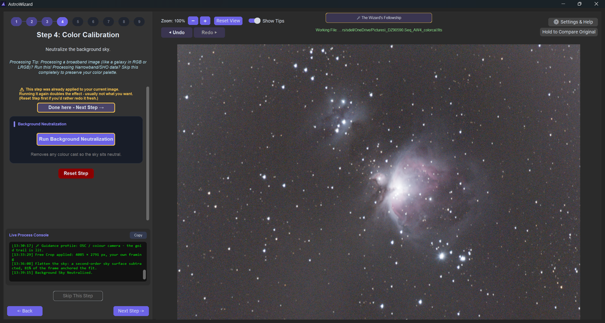This screenshot has height=323, width=605.
Task: Reset View of the image
Action: (x=228, y=21)
